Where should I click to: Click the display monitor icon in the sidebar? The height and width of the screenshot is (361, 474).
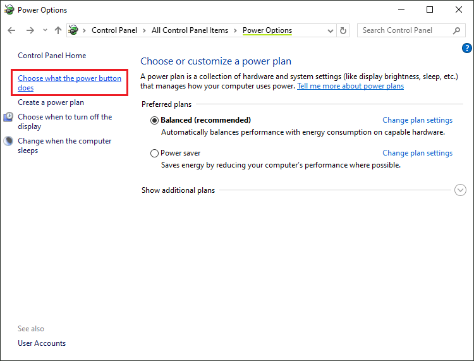[8, 117]
